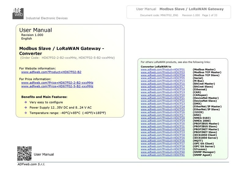247x171 pixels.
Task: Open the Product=HD67F41 SNMP Agent link
Action: click(x=163, y=155)
